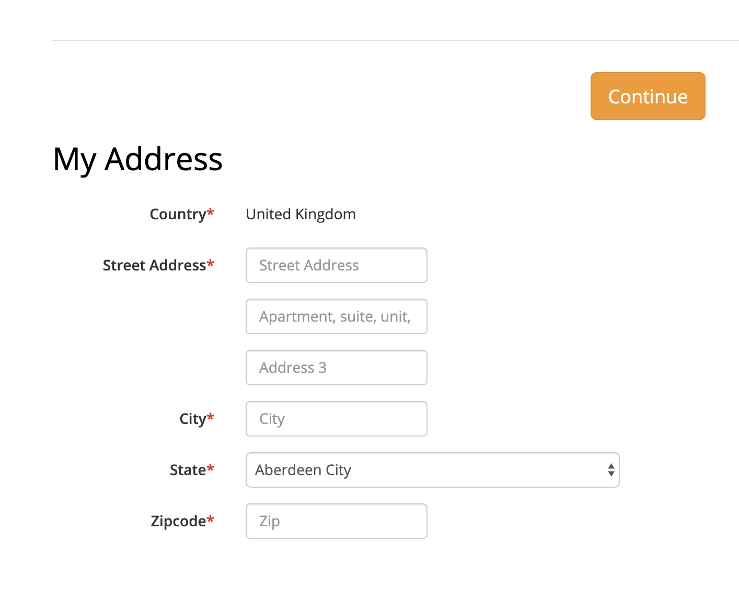739x590 pixels.
Task: Click the red asterisk beside State
Action: coord(211,468)
